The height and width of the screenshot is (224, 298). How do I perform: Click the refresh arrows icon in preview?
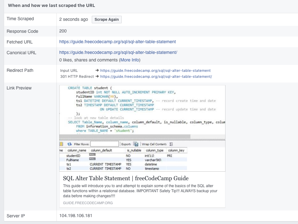point(70,144)
